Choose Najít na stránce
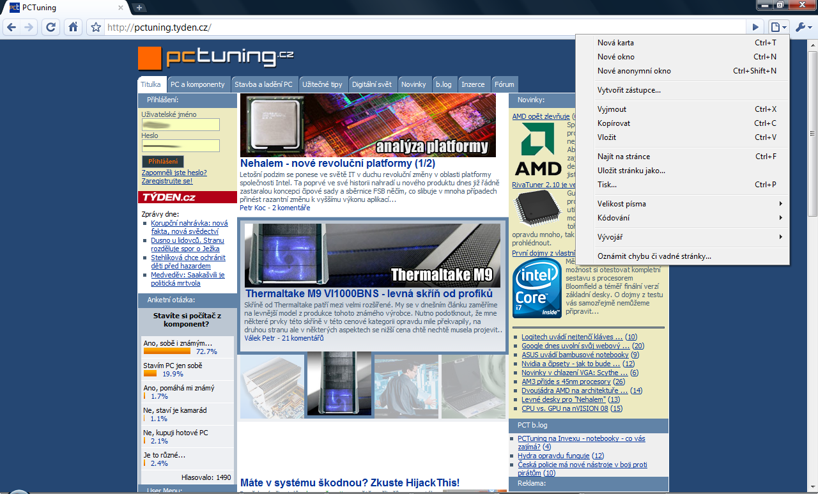 click(683, 157)
